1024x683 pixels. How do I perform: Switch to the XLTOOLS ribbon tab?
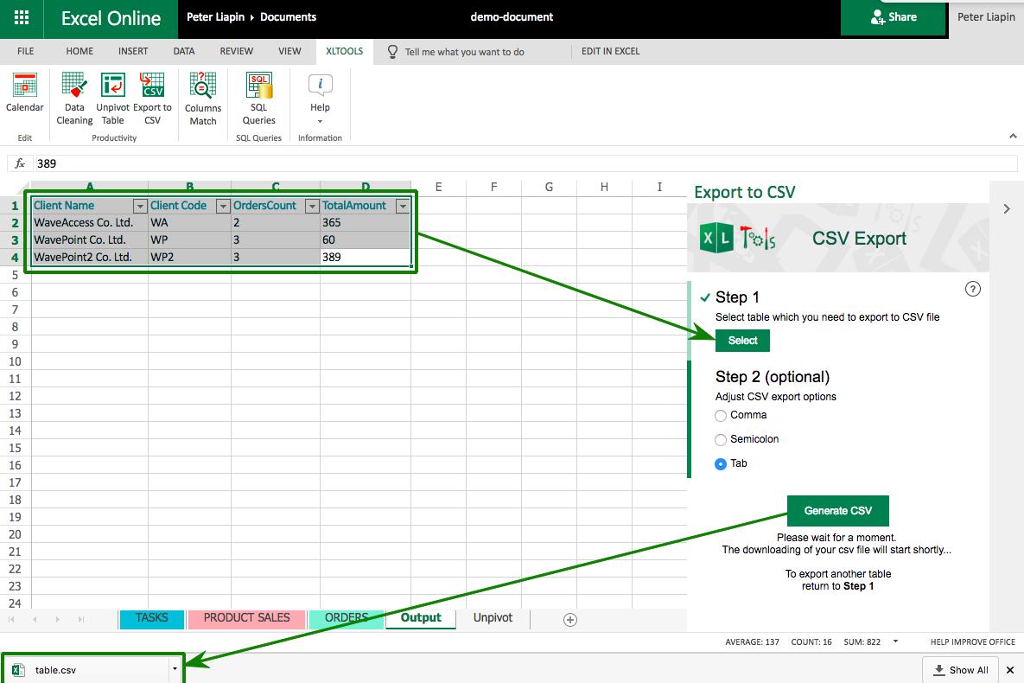tap(344, 51)
